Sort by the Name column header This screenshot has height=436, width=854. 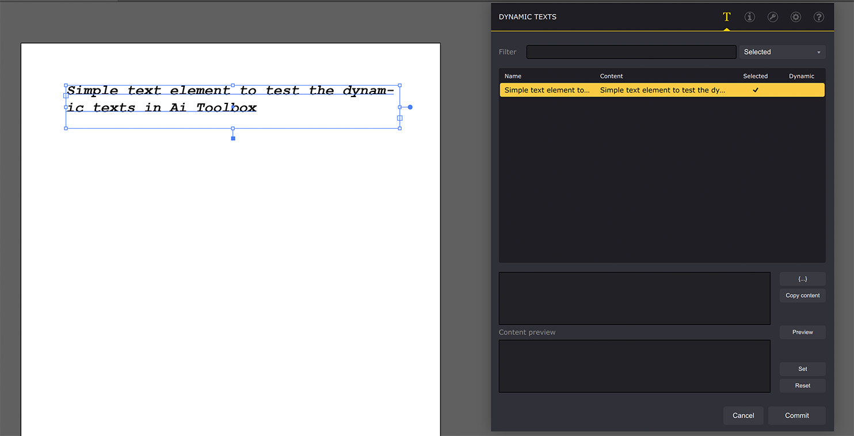512,76
